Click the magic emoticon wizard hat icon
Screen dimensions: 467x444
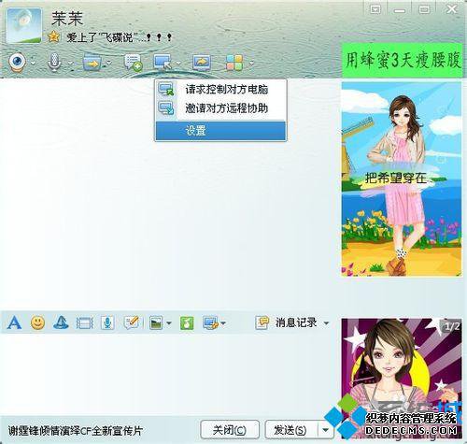point(61,322)
